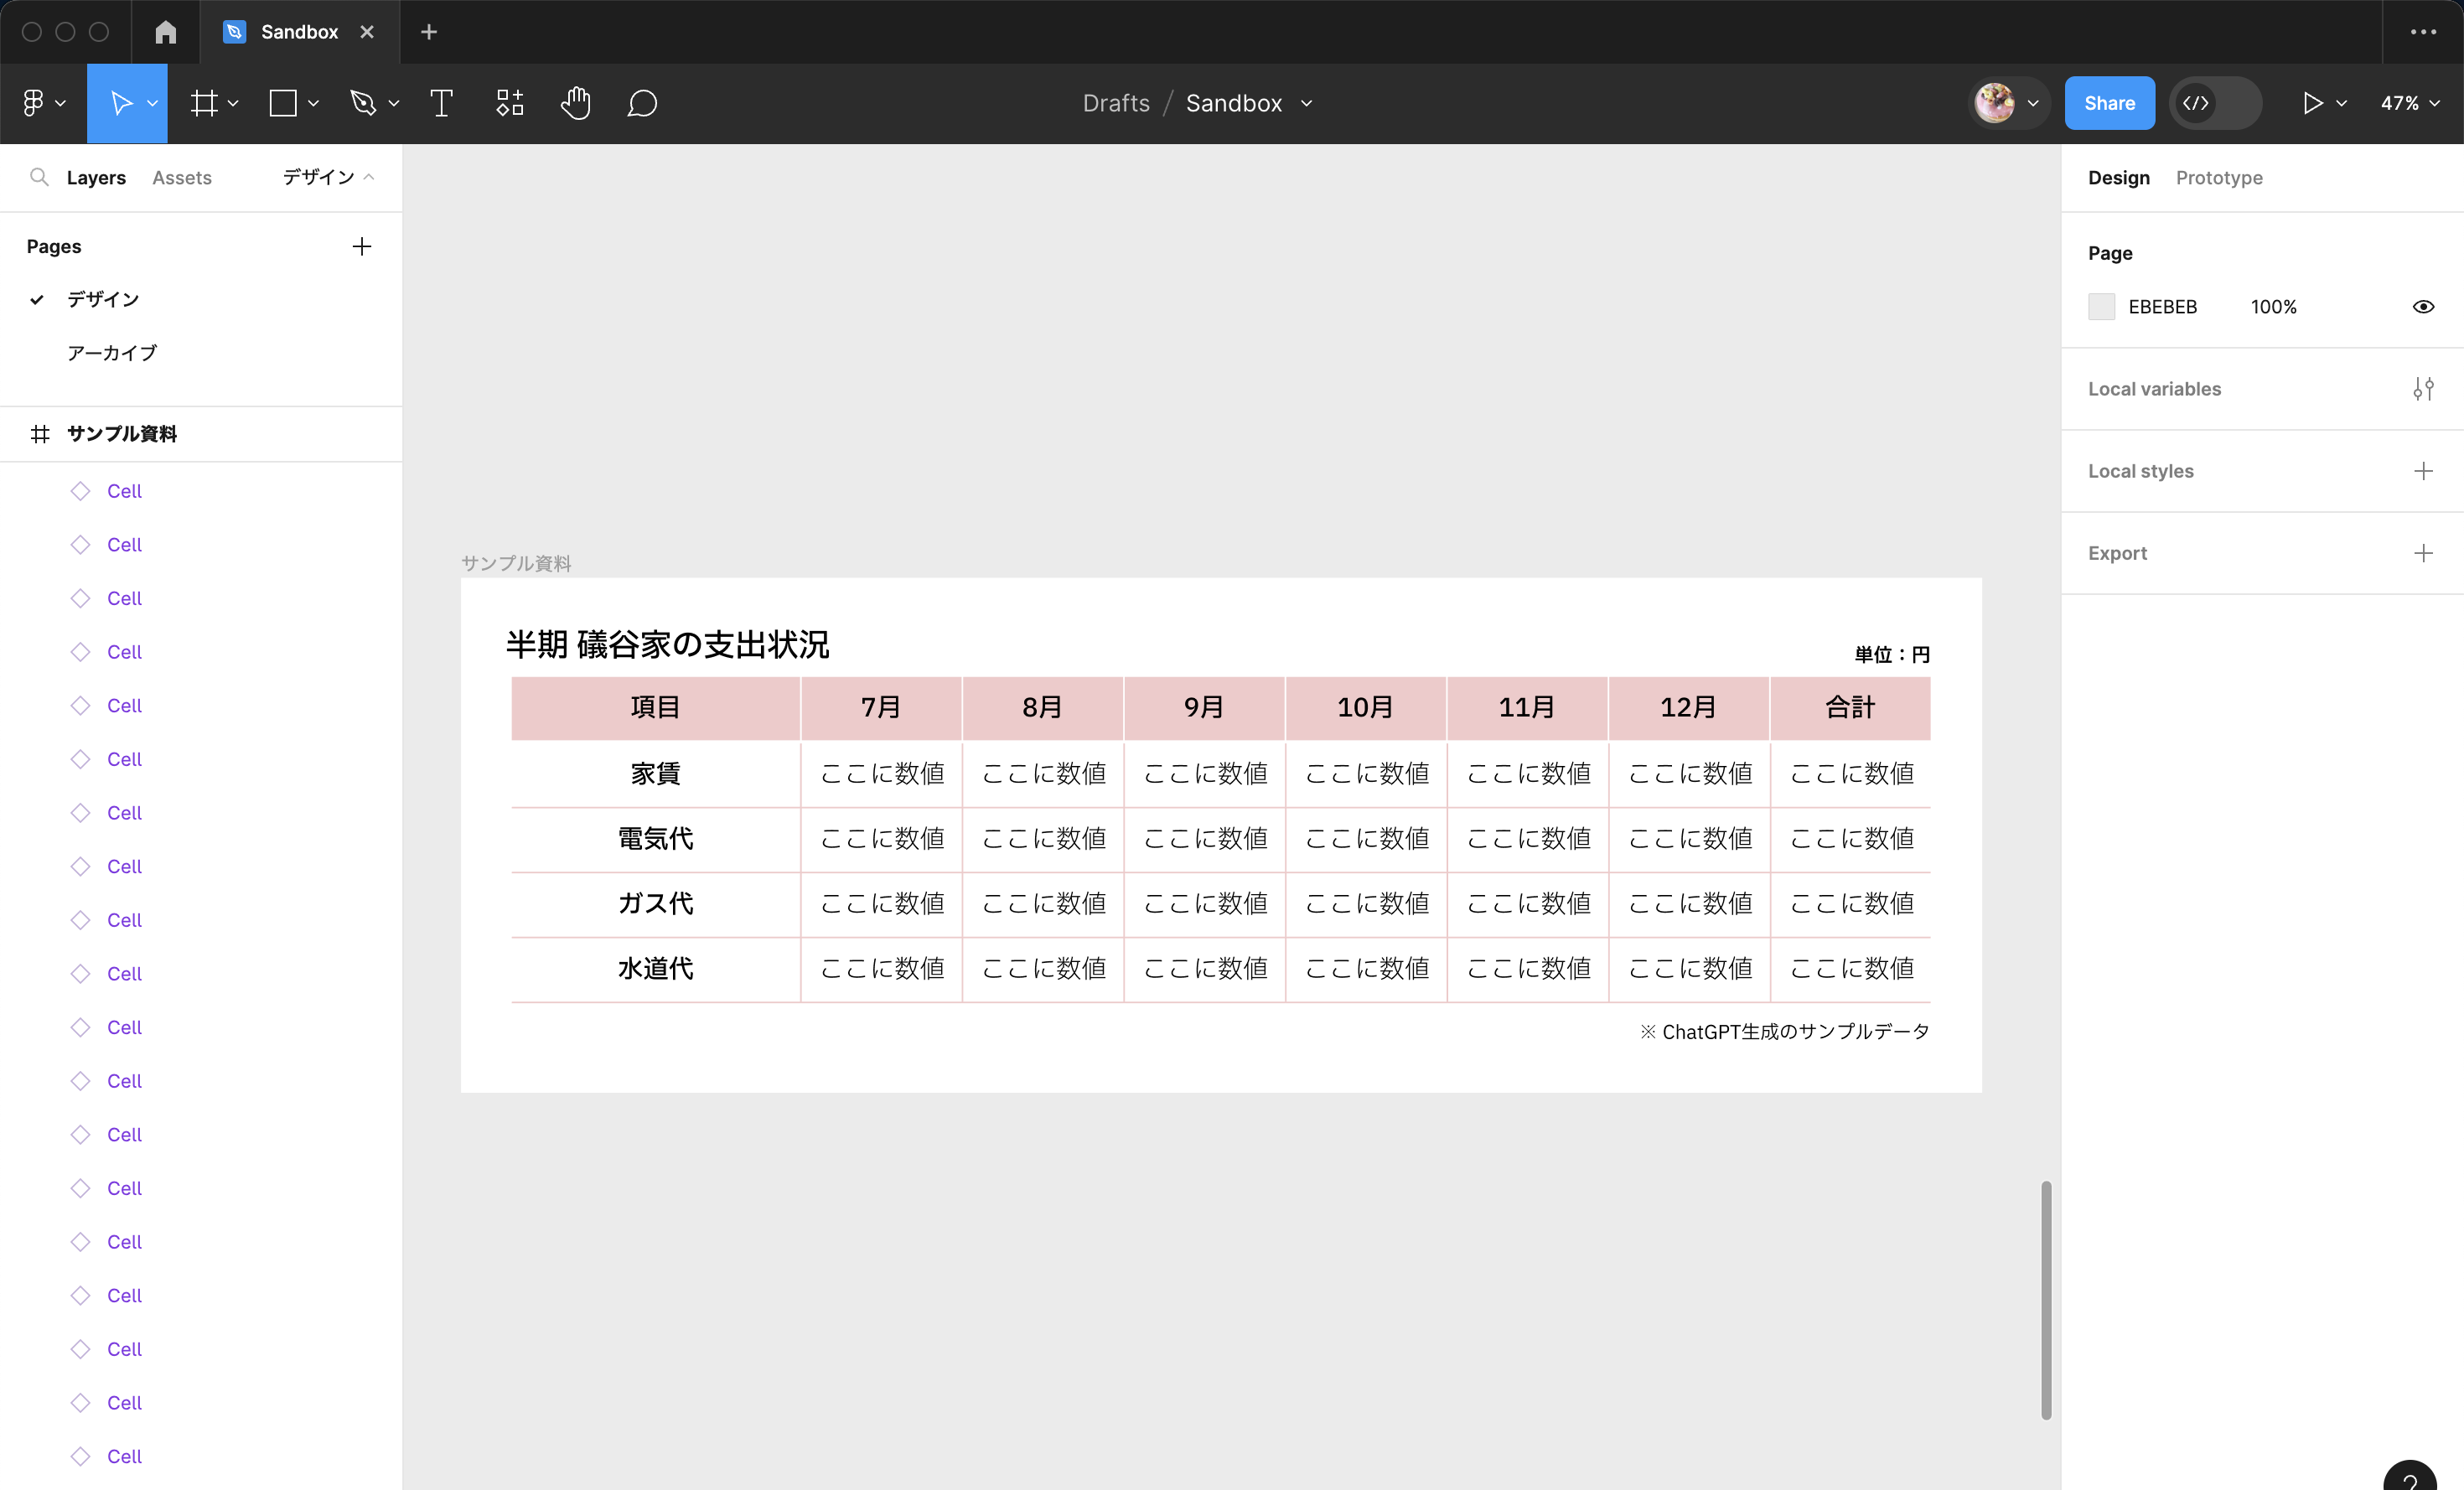Image resolution: width=2464 pixels, height=1490 pixels.
Task: Open Local variables settings icon
Action: [2422, 389]
